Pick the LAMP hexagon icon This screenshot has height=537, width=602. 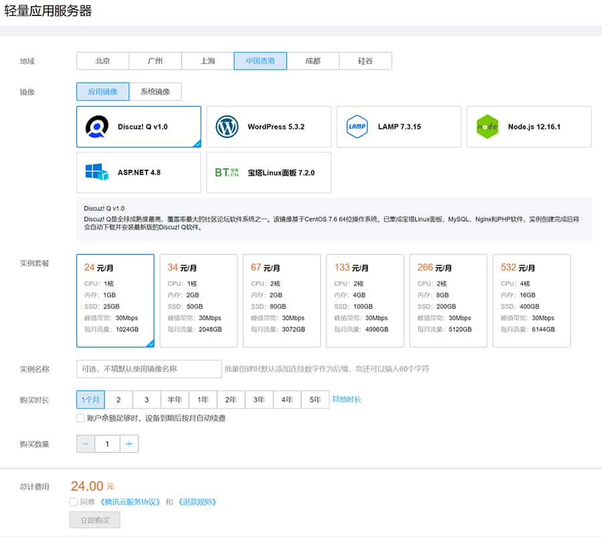point(357,126)
